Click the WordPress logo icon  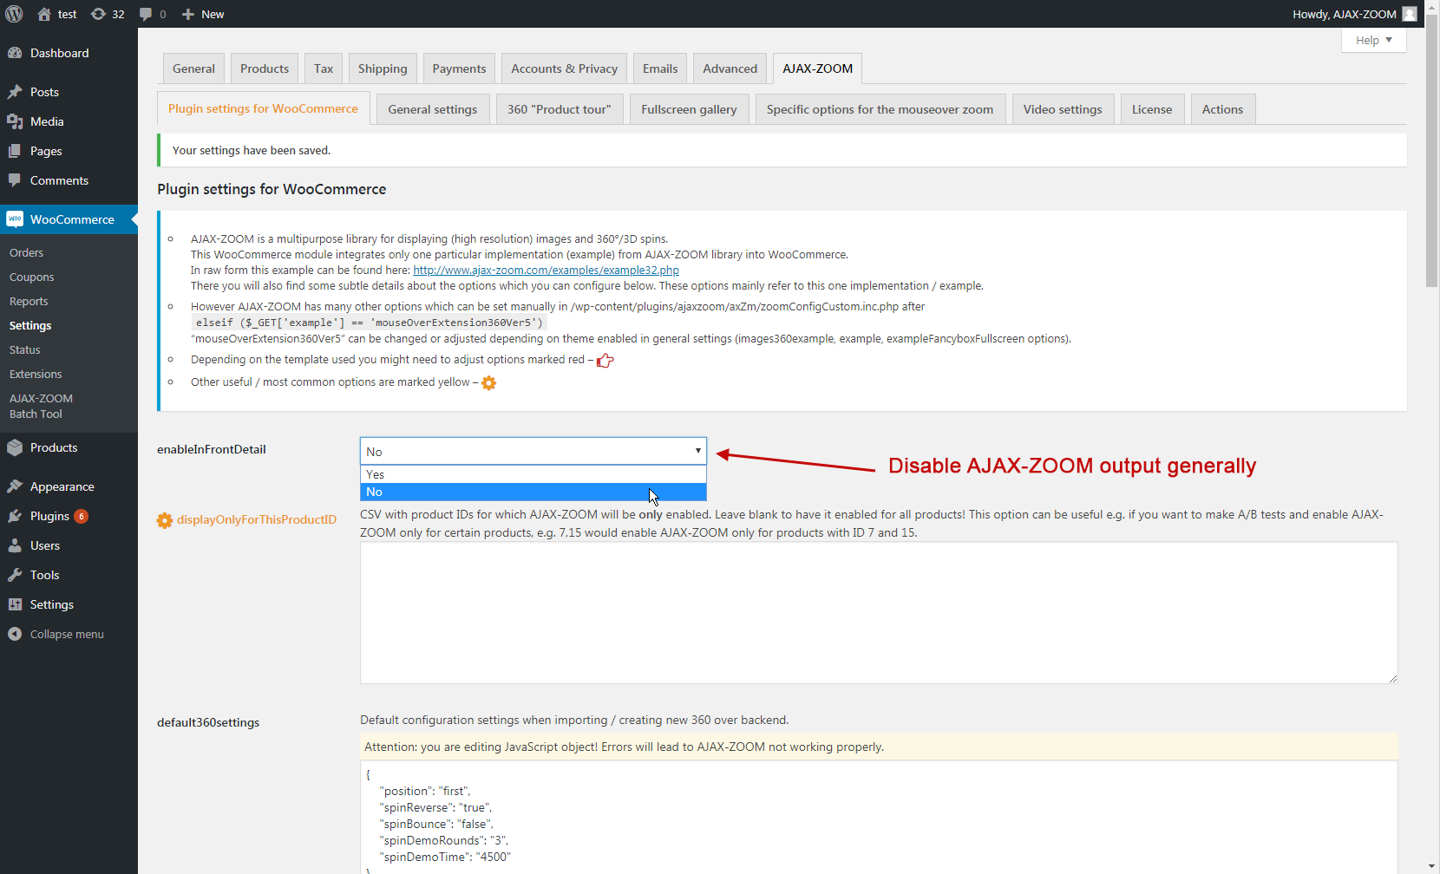[14, 14]
